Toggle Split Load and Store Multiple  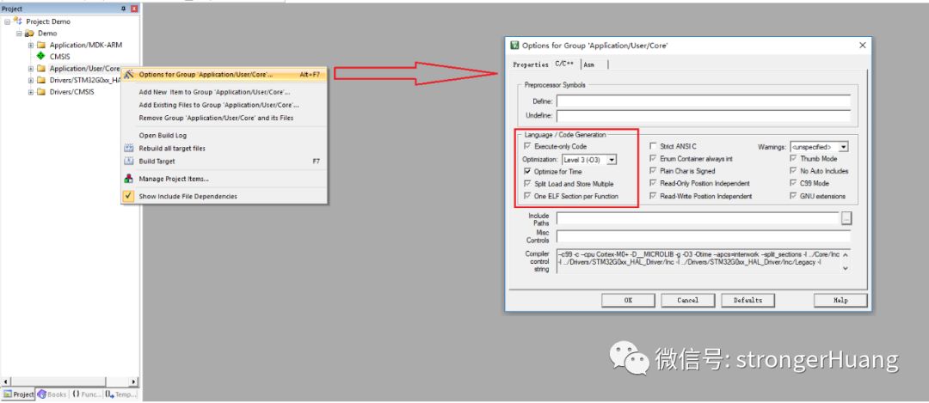tap(527, 184)
